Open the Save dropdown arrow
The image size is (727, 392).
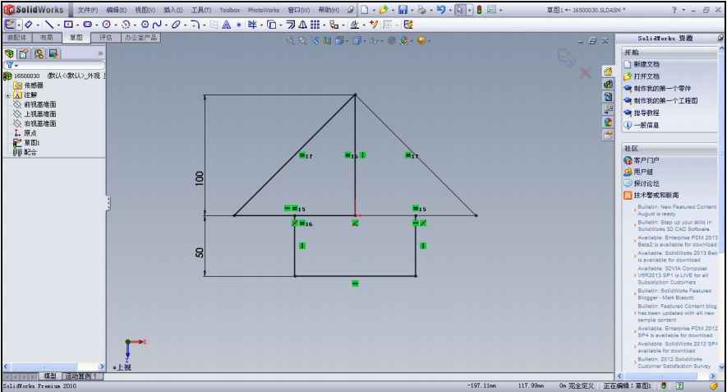[x=412, y=10]
